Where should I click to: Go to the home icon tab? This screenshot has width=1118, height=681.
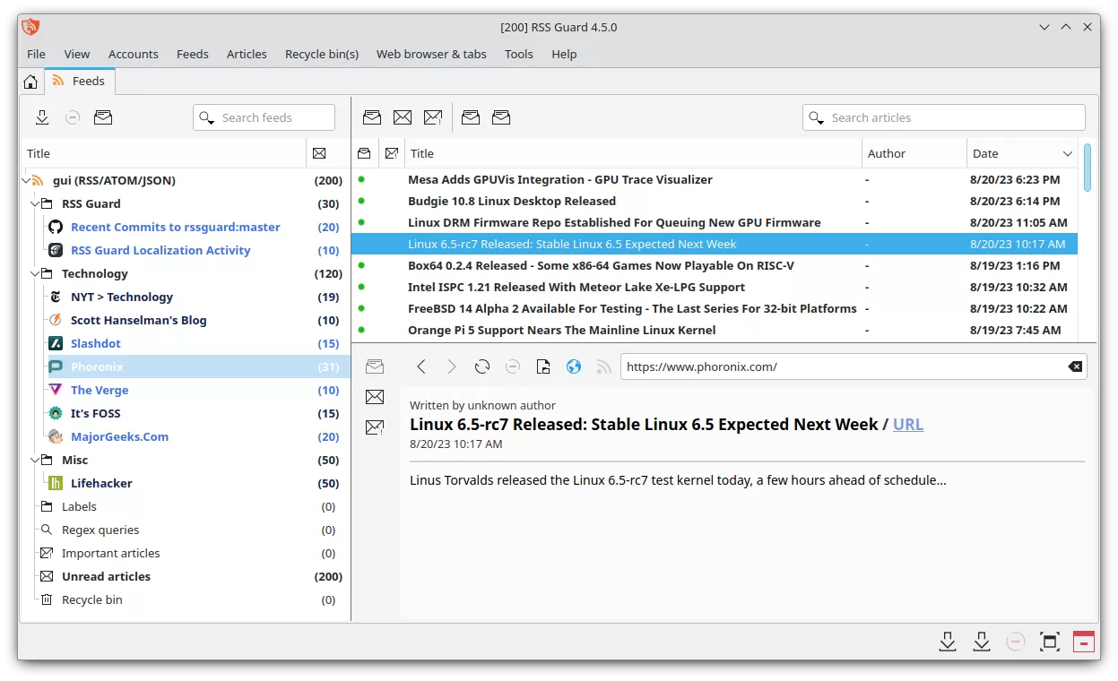30,82
